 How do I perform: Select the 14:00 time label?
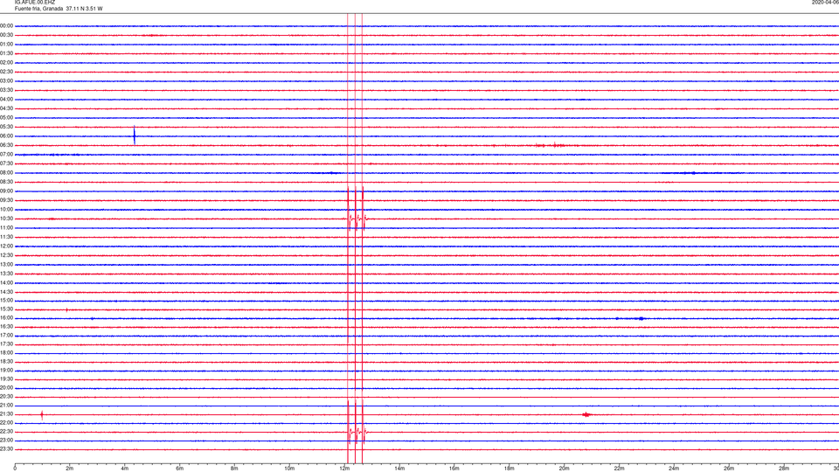6,283
